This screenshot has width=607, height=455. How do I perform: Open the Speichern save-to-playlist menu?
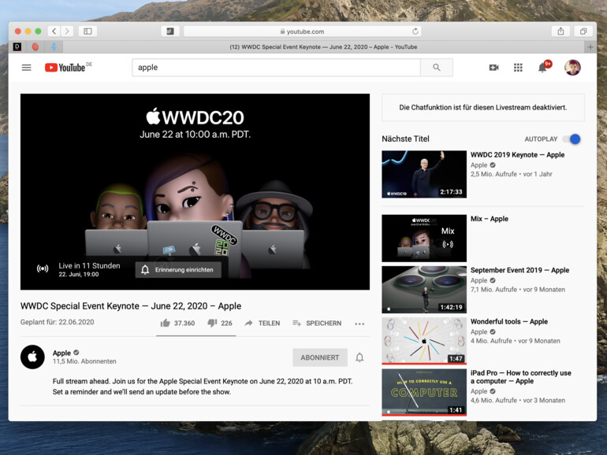pyautogui.click(x=317, y=324)
